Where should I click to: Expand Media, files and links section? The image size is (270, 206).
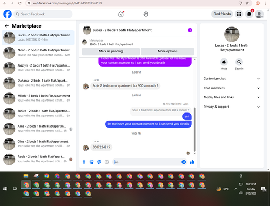tap(232, 97)
